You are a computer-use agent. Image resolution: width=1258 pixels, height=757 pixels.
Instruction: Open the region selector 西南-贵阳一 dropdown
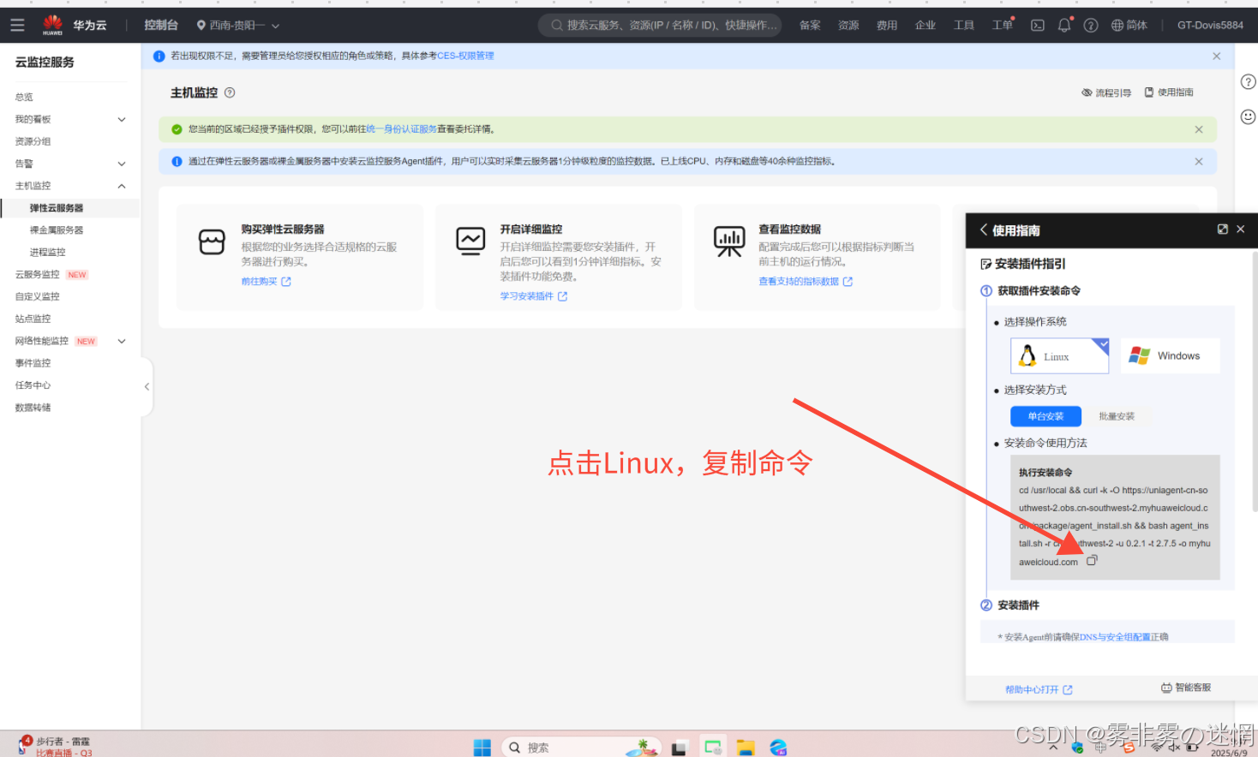coord(237,26)
